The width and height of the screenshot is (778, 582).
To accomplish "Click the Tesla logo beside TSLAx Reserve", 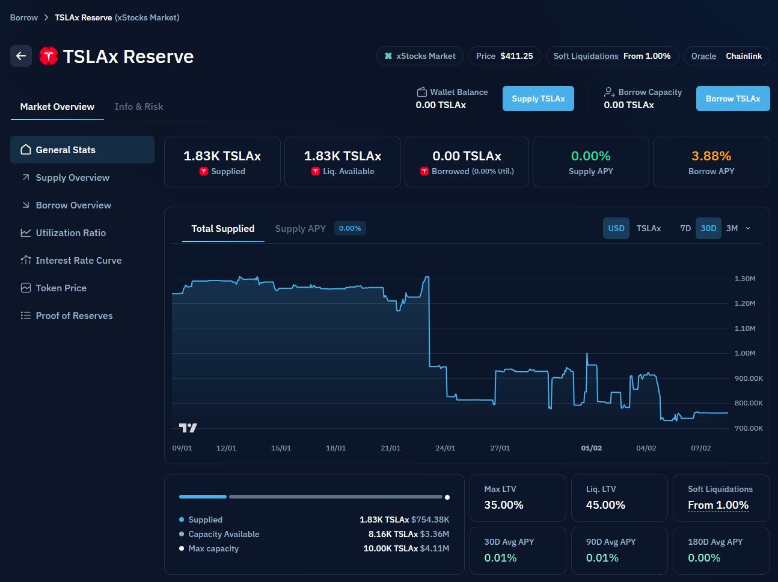I will [48, 56].
